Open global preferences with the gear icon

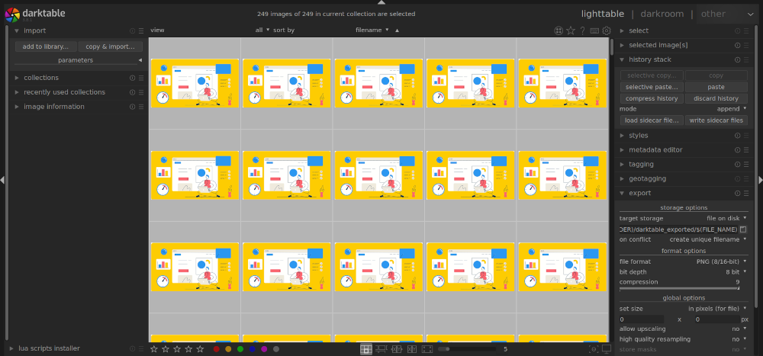(x=607, y=30)
